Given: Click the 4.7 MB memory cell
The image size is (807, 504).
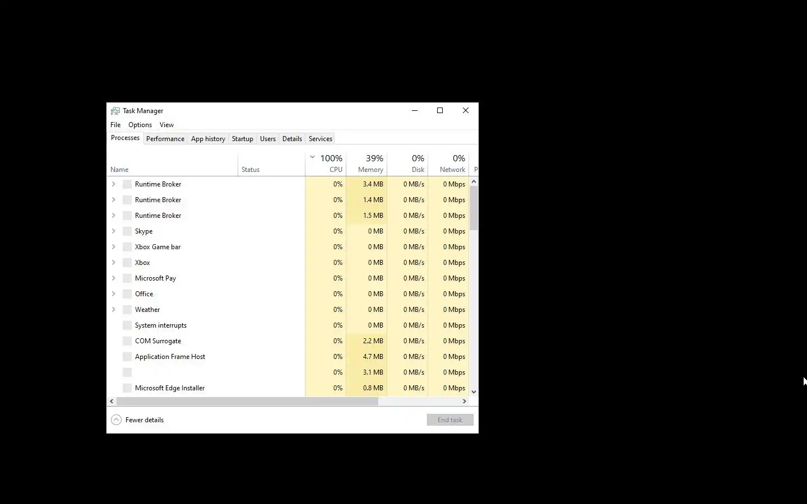Looking at the screenshot, I should (367, 357).
